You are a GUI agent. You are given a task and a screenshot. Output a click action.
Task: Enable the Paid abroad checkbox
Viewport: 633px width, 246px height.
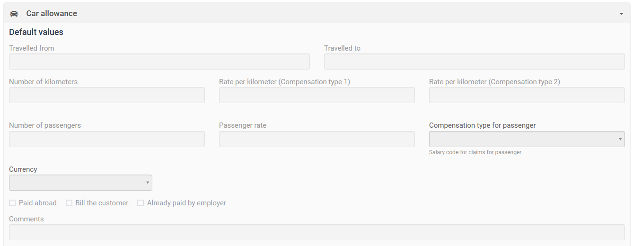click(13, 203)
